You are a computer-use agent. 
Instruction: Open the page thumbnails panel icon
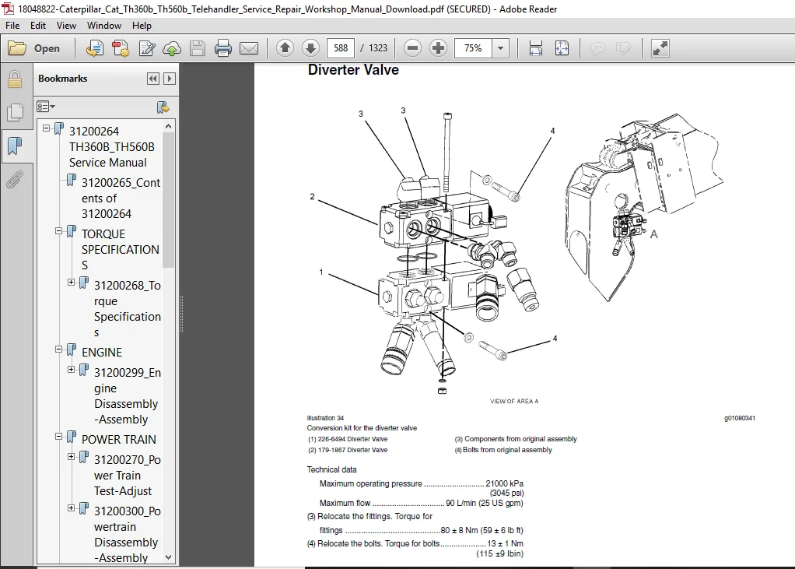pos(16,112)
